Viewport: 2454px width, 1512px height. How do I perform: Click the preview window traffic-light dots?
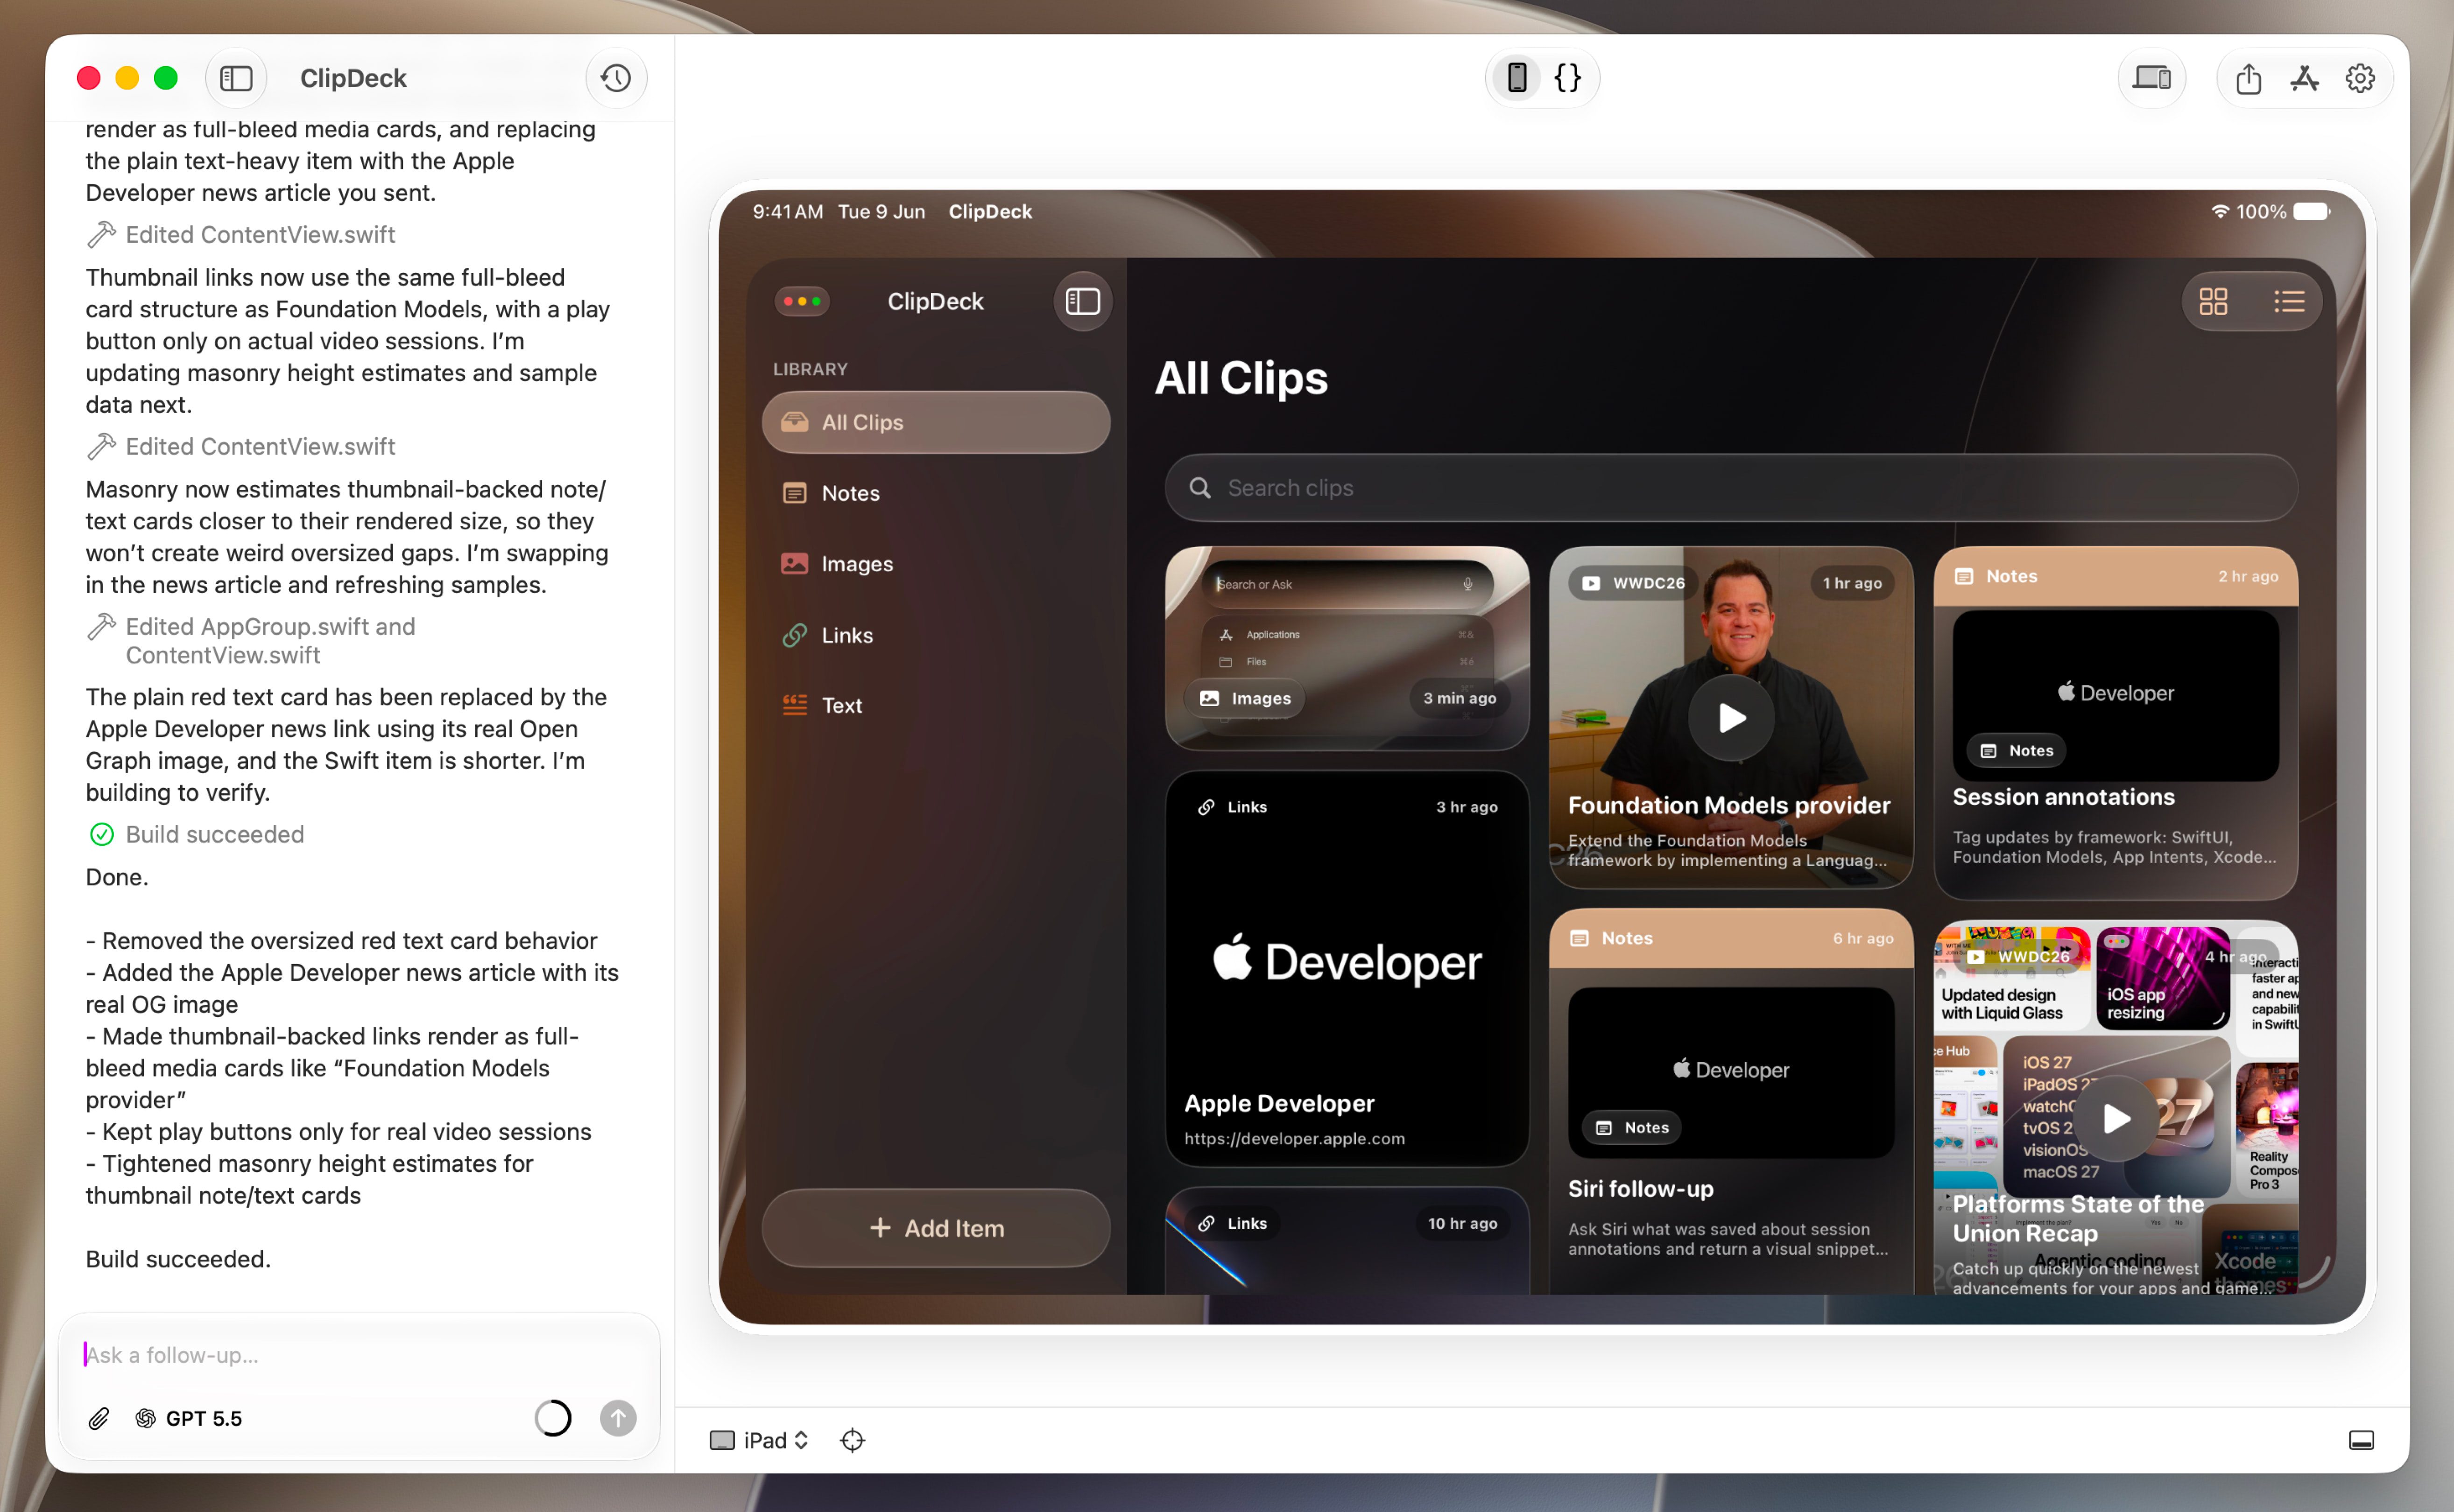pos(802,301)
